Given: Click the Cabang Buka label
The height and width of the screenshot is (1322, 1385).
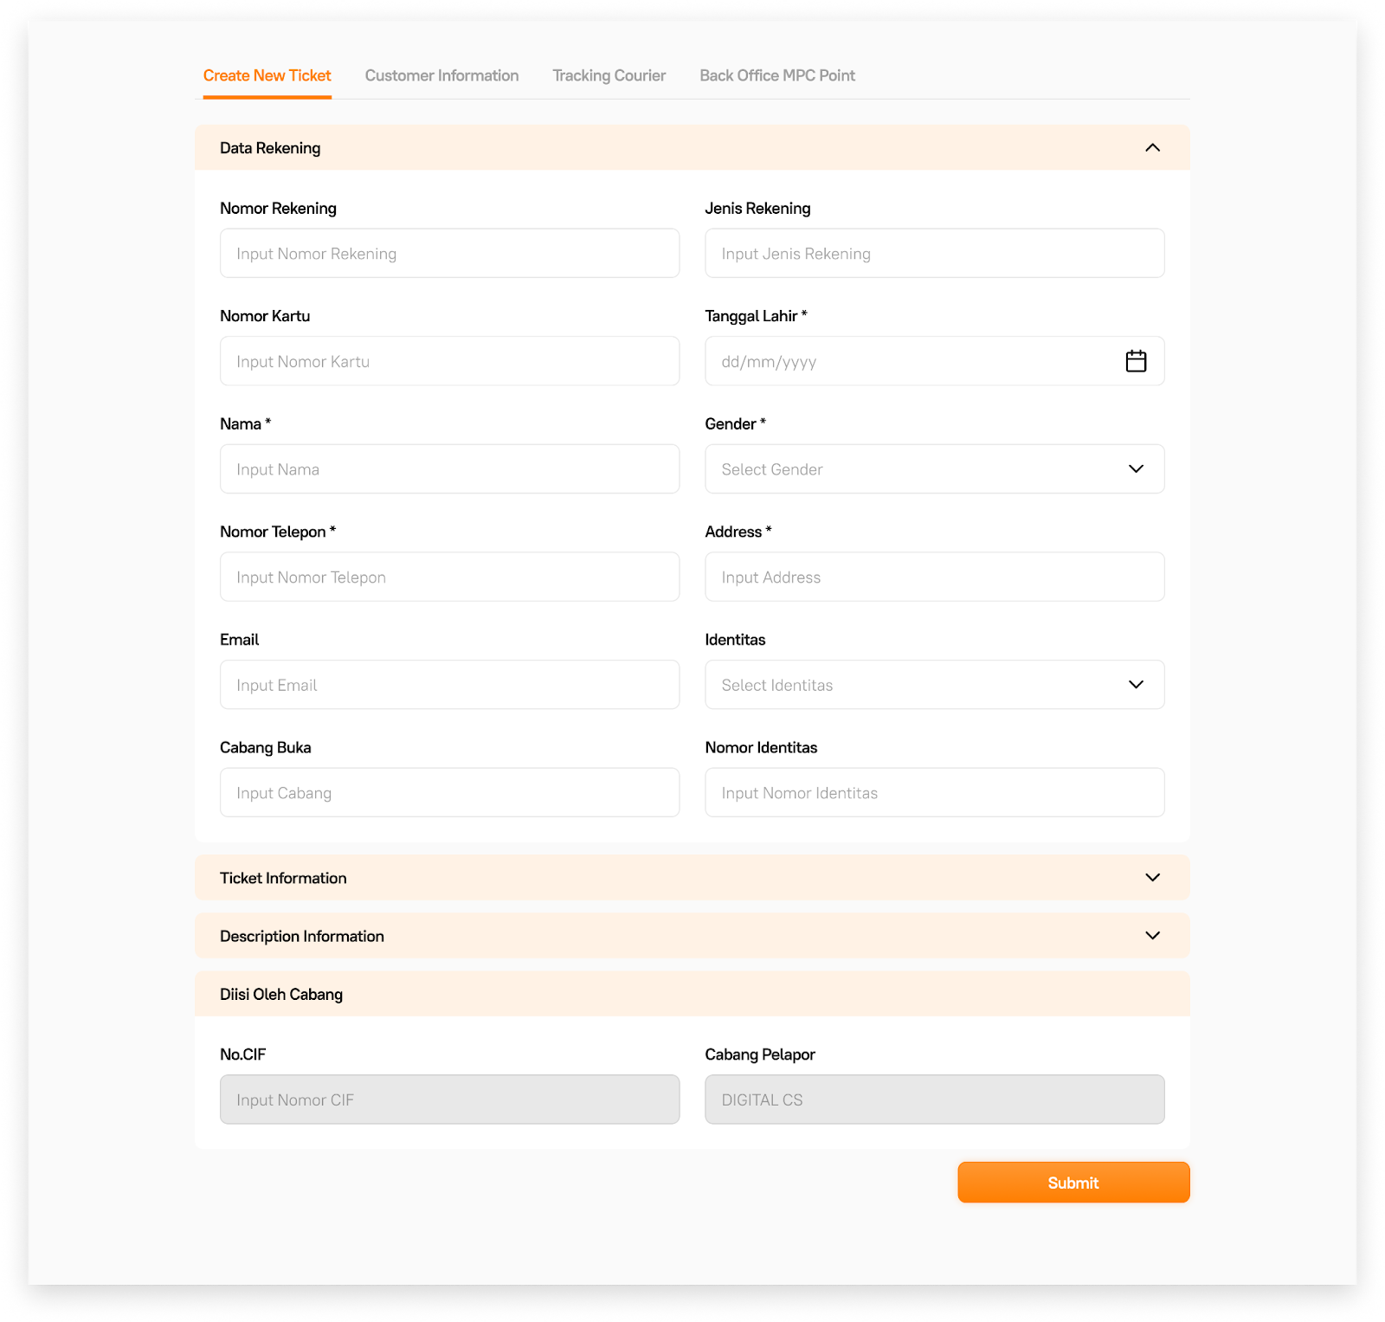Looking at the screenshot, I should click(x=266, y=748).
